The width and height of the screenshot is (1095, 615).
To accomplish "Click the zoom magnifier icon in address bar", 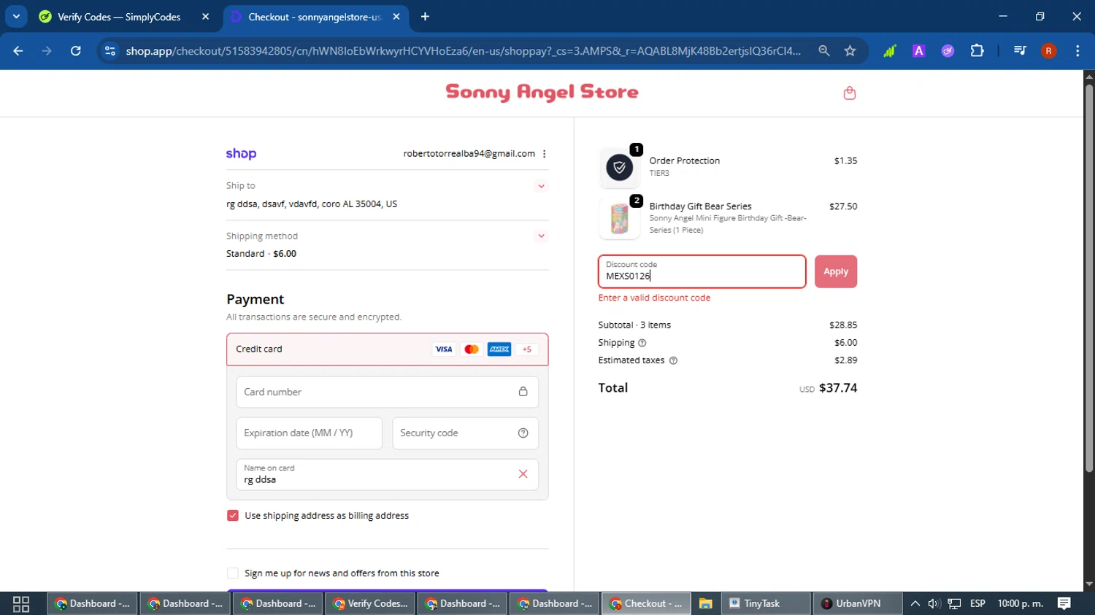I will 824,50.
